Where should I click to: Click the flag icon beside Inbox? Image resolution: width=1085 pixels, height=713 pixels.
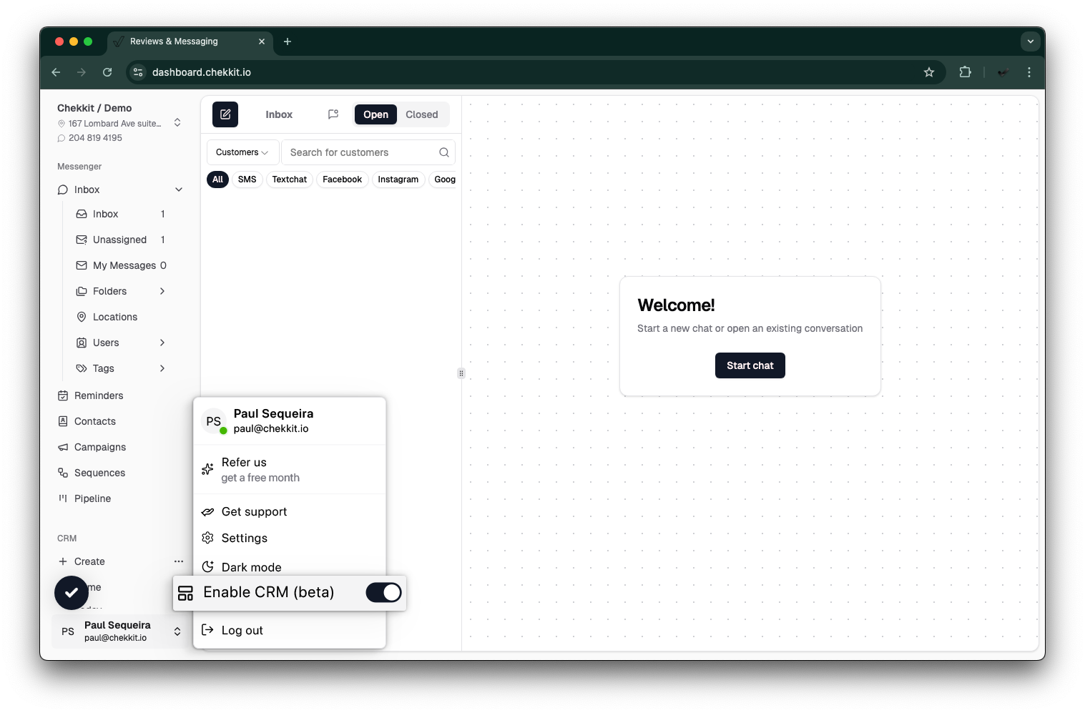click(x=333, y=114)
